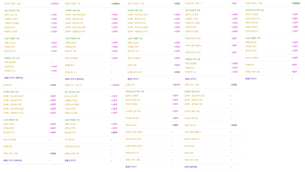Open the 창성의 구원자 - 창 entry
Screen dimensions: 305x172
72,4
